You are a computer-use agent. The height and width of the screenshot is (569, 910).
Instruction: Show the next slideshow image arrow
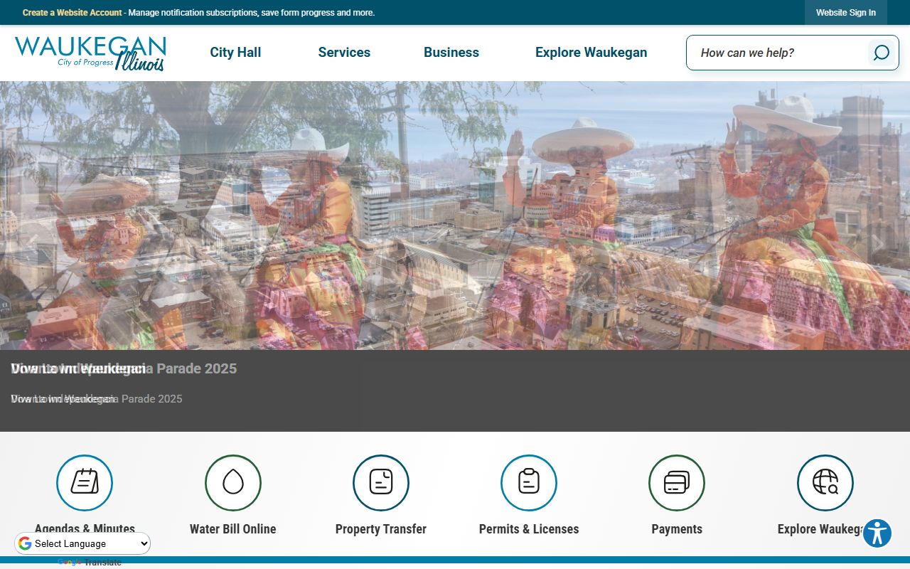(879, 244)
